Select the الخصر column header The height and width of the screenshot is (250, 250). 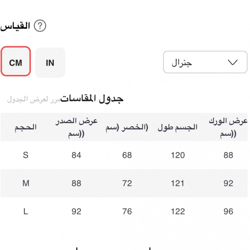[x=127, y=127]
